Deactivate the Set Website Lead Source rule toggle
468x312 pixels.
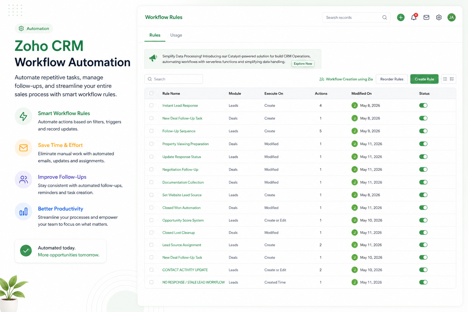(423, 195)
